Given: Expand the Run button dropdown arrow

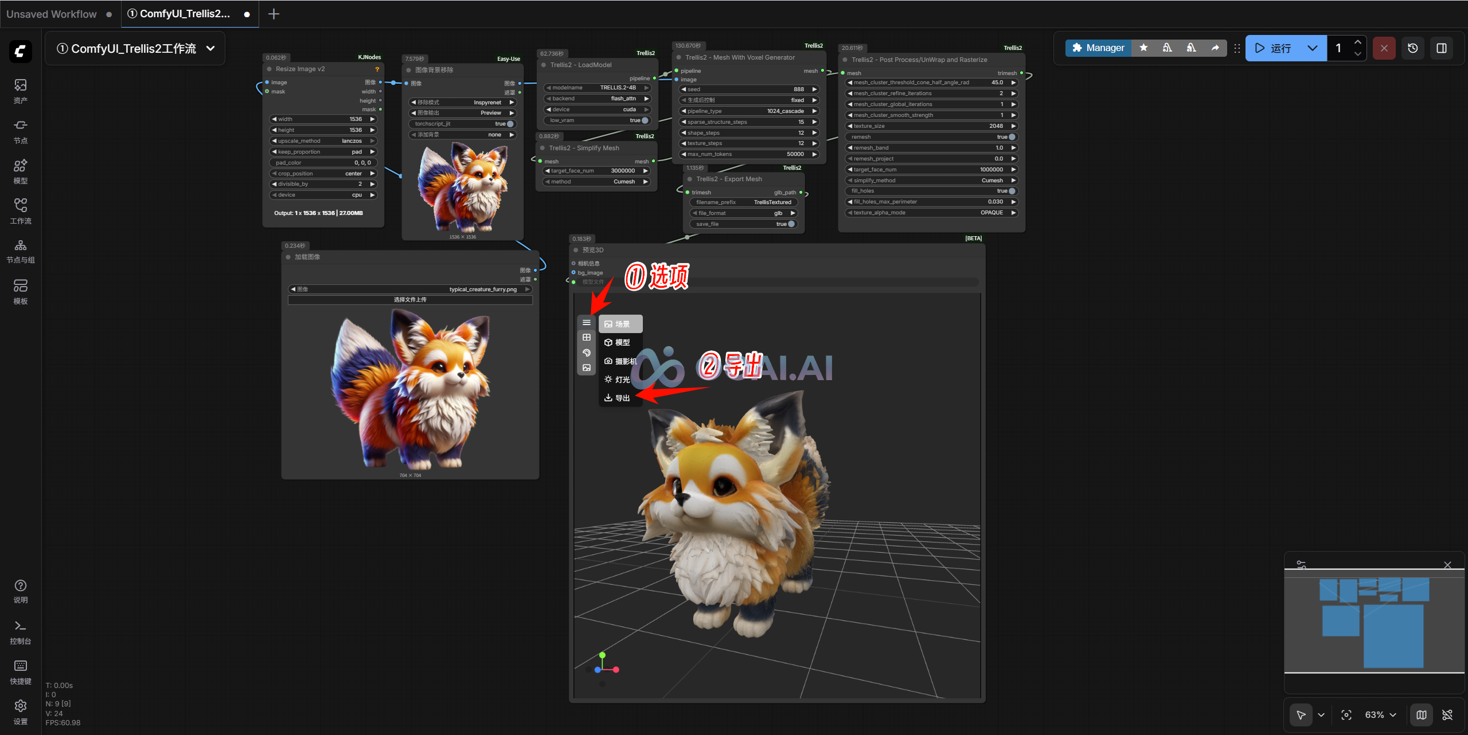Looking at the screenshot, I should pos(1313,48).
